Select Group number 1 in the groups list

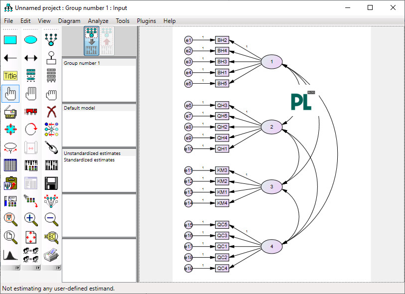(82, 63)
